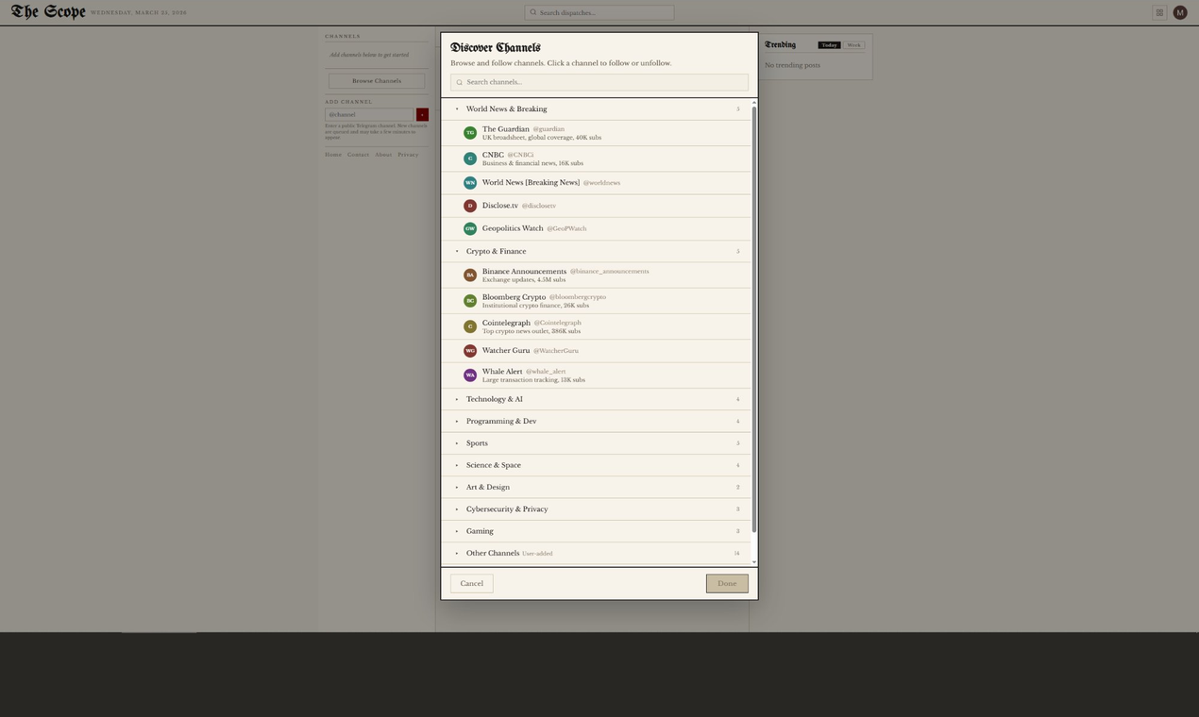Follow Binance Announcements channel name
Screen dimensions: 1199x717
click(x=524, y=272)
